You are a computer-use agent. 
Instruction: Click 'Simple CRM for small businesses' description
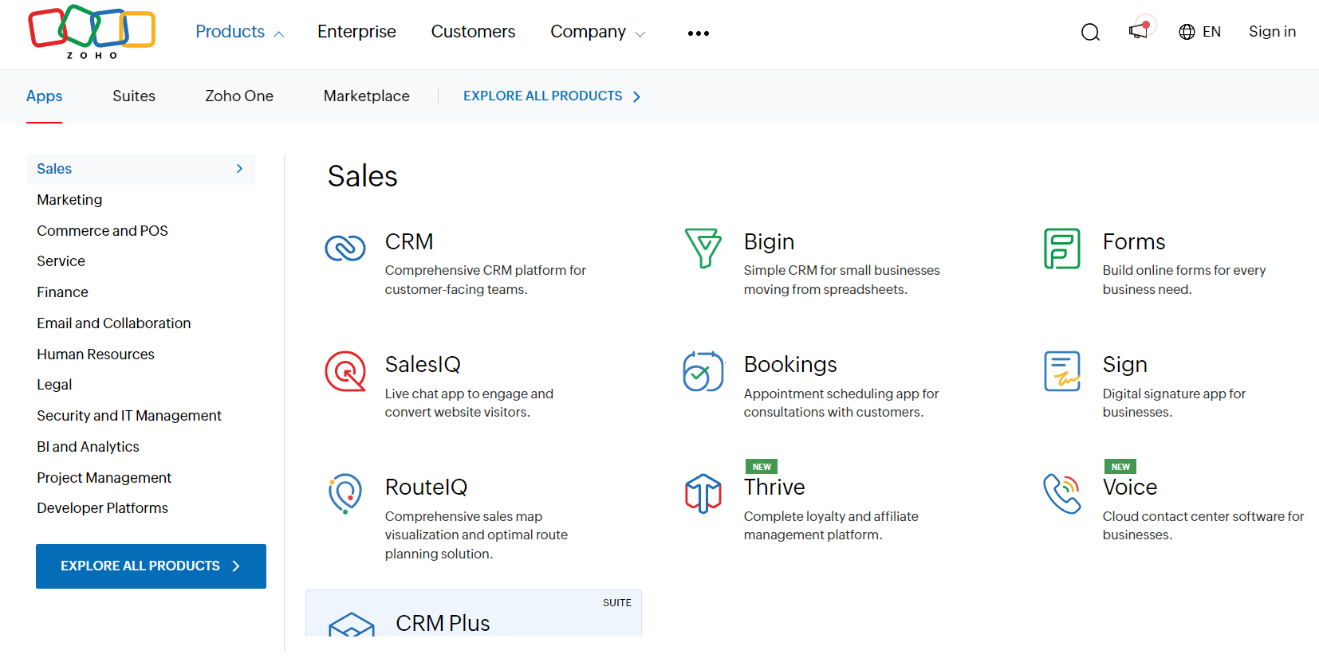pos(841,280)
